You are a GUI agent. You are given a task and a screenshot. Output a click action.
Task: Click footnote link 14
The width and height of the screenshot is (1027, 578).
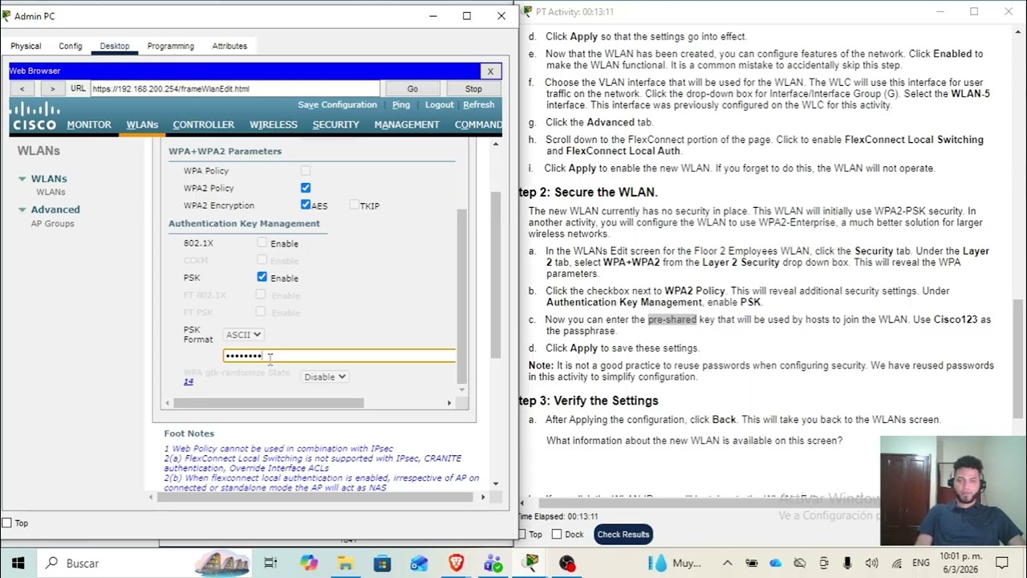click(189, 381)
